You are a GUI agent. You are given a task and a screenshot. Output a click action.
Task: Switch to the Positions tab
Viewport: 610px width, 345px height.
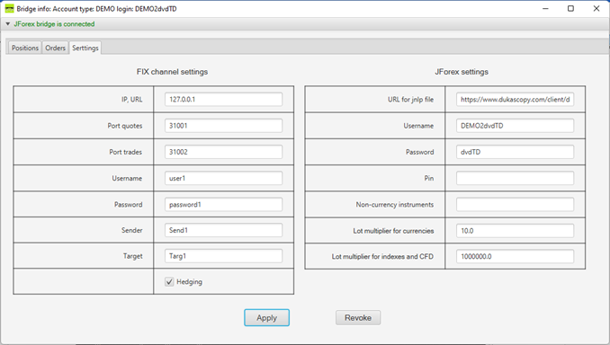point(25,48)
